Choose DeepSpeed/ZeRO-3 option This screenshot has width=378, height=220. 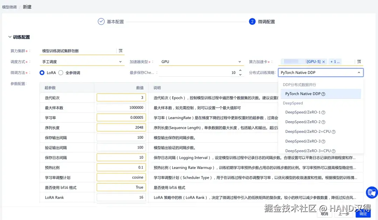click(x=321, y=141)
